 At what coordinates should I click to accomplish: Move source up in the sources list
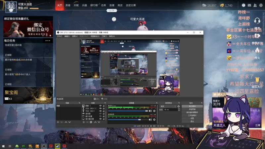(x=95, y=122)
